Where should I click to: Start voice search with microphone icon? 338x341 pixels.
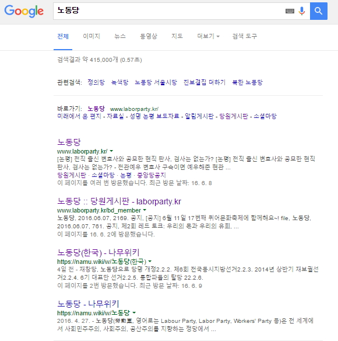[301, 11]
